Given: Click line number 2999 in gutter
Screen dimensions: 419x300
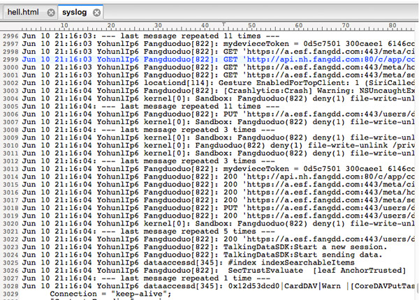Looking at the screenshot, I should [x=10, y=59].
